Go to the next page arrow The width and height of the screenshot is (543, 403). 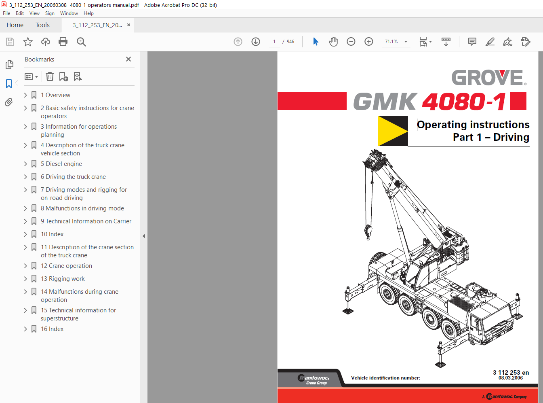point(256,42)
